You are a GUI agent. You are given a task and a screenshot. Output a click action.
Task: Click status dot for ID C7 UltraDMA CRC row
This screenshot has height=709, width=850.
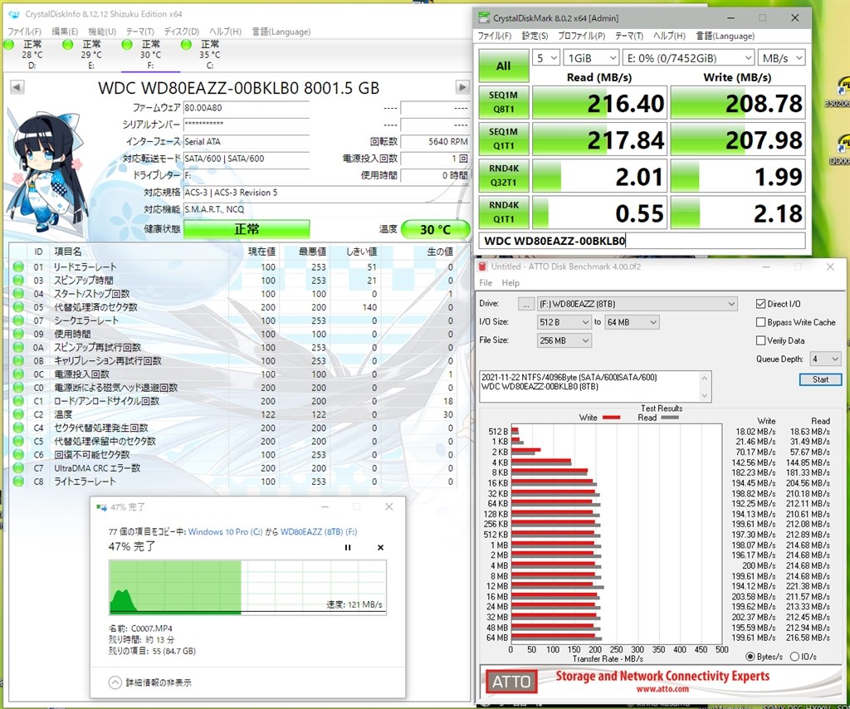18,467
